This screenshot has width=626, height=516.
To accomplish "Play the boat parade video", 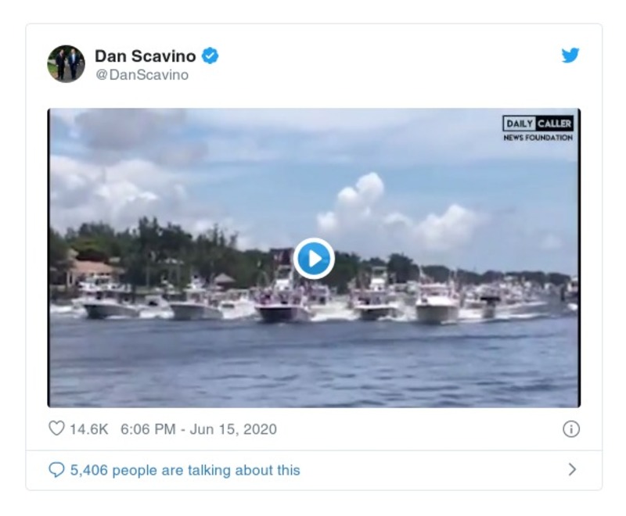I will 314,259.
